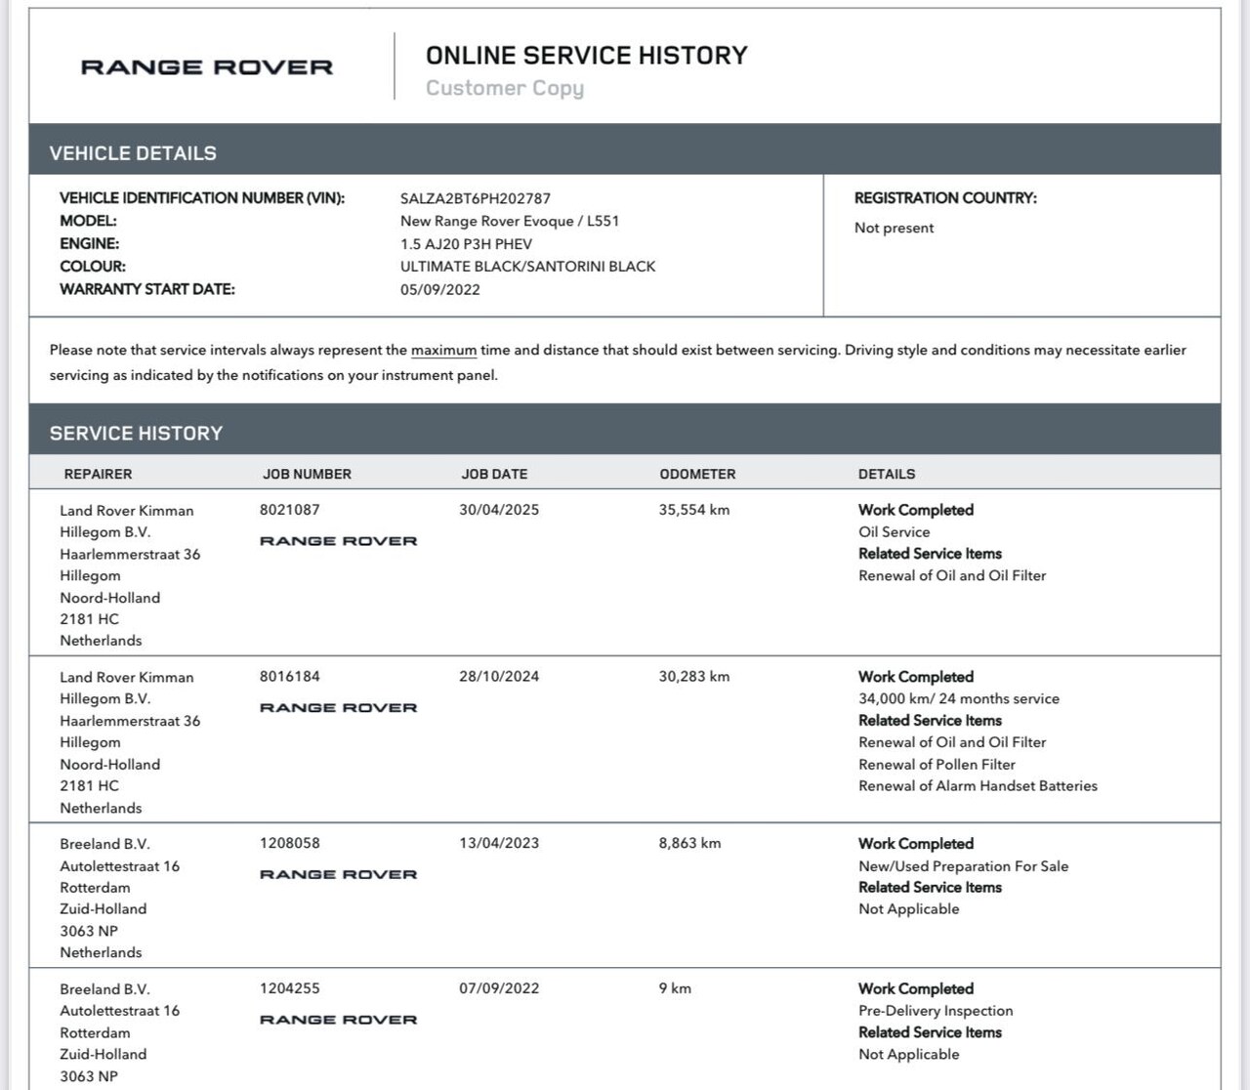
Task: Select 34,000 km/ 24 months service text
Action: (x=959, y=699)
